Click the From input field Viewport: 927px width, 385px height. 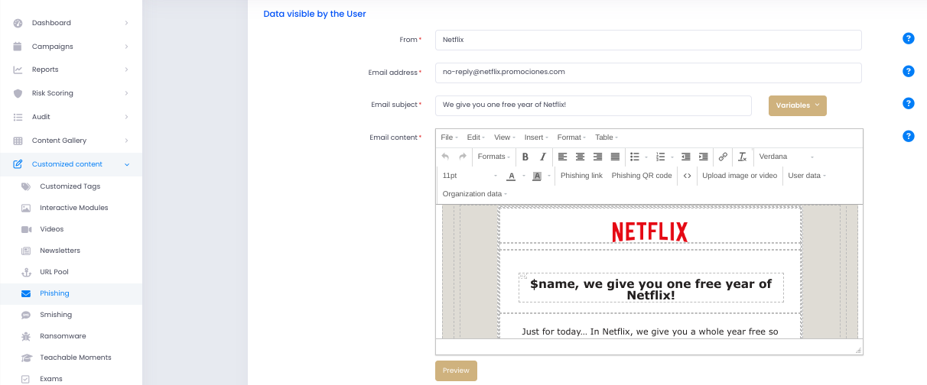click(x=649, y=40)
